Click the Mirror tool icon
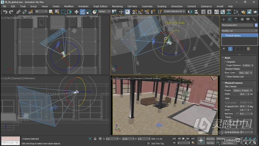 (190, 12)
